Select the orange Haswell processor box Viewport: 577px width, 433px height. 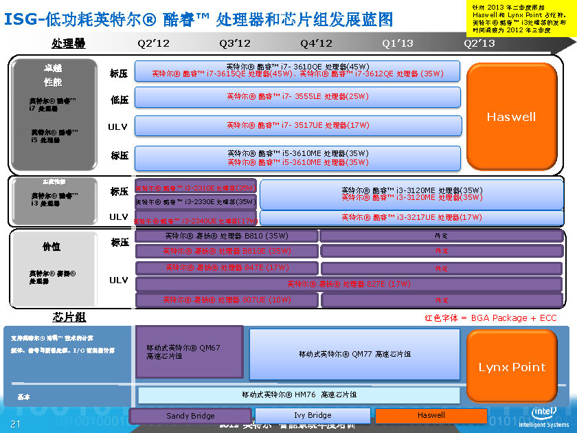coord(512,117)
